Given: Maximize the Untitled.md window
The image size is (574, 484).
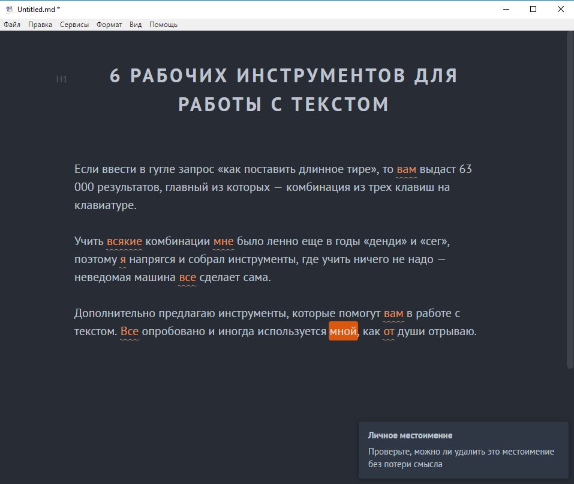Looking at the screenshot, I should (x=533, y=9).
